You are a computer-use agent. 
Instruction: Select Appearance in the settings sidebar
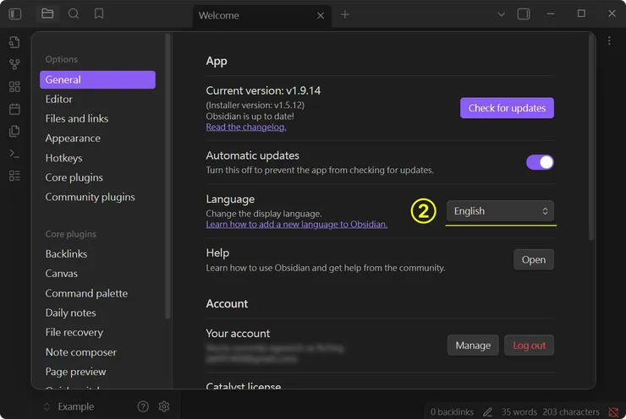[73, 139]
